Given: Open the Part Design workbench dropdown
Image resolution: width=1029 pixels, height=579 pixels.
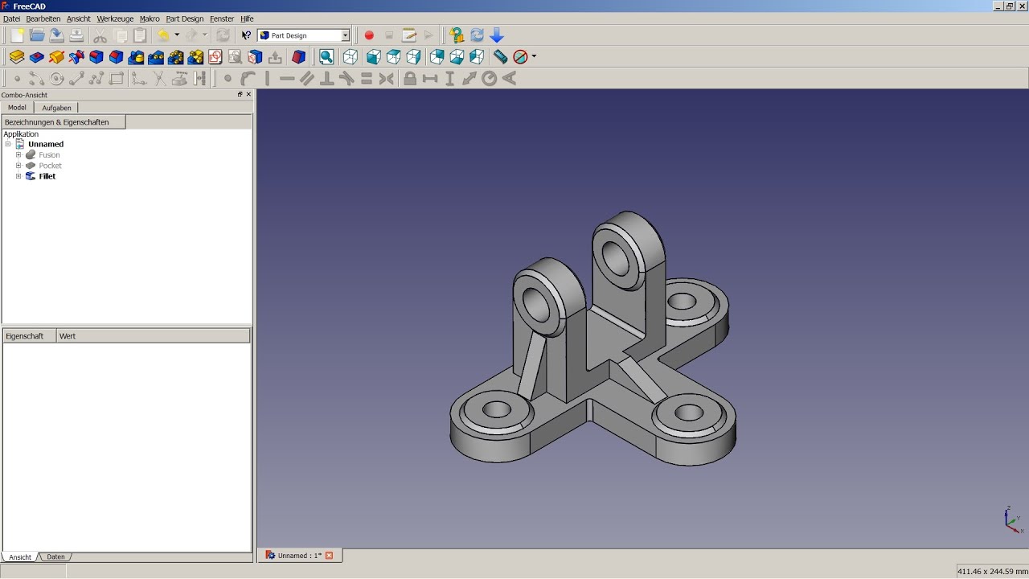Looking at the screenshot, I should click(304, 35).
